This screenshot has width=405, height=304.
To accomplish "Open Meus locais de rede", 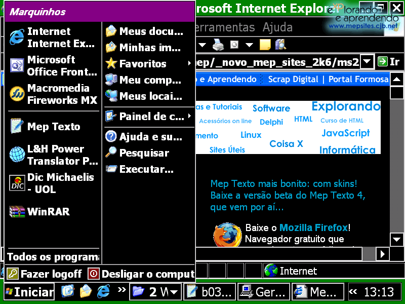I will pos(149,96).
